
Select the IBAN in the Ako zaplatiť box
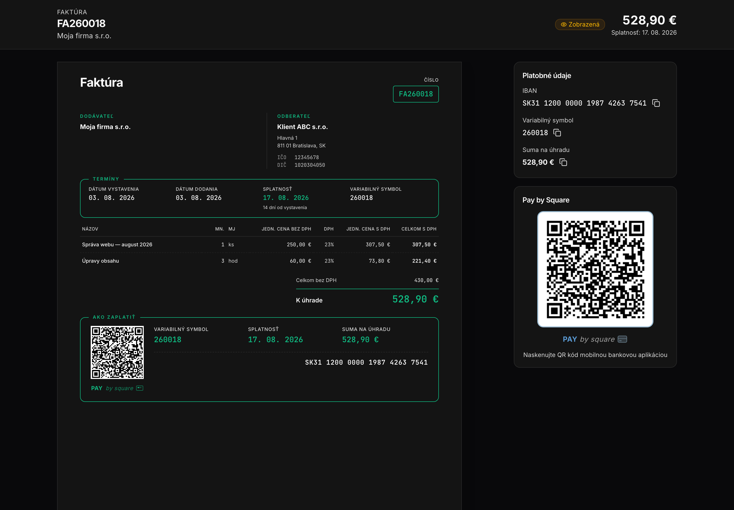tap(366, 362)
